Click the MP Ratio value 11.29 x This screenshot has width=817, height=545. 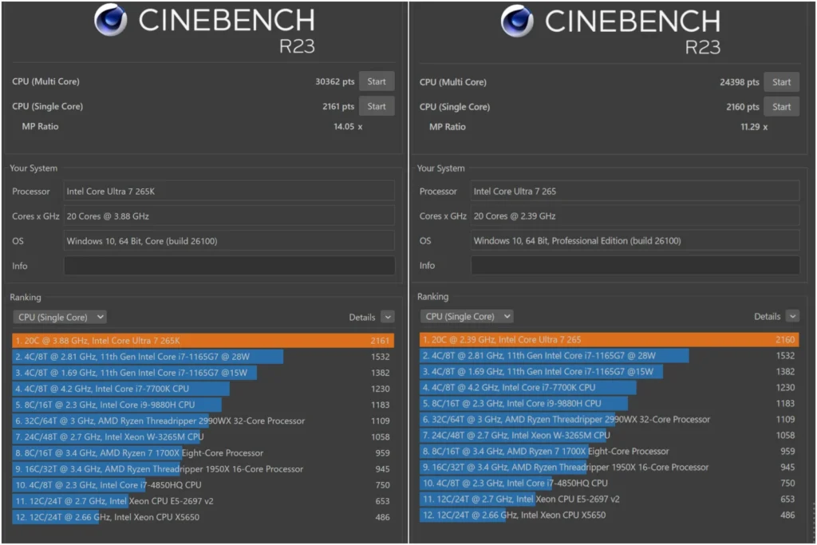[754, 127]
